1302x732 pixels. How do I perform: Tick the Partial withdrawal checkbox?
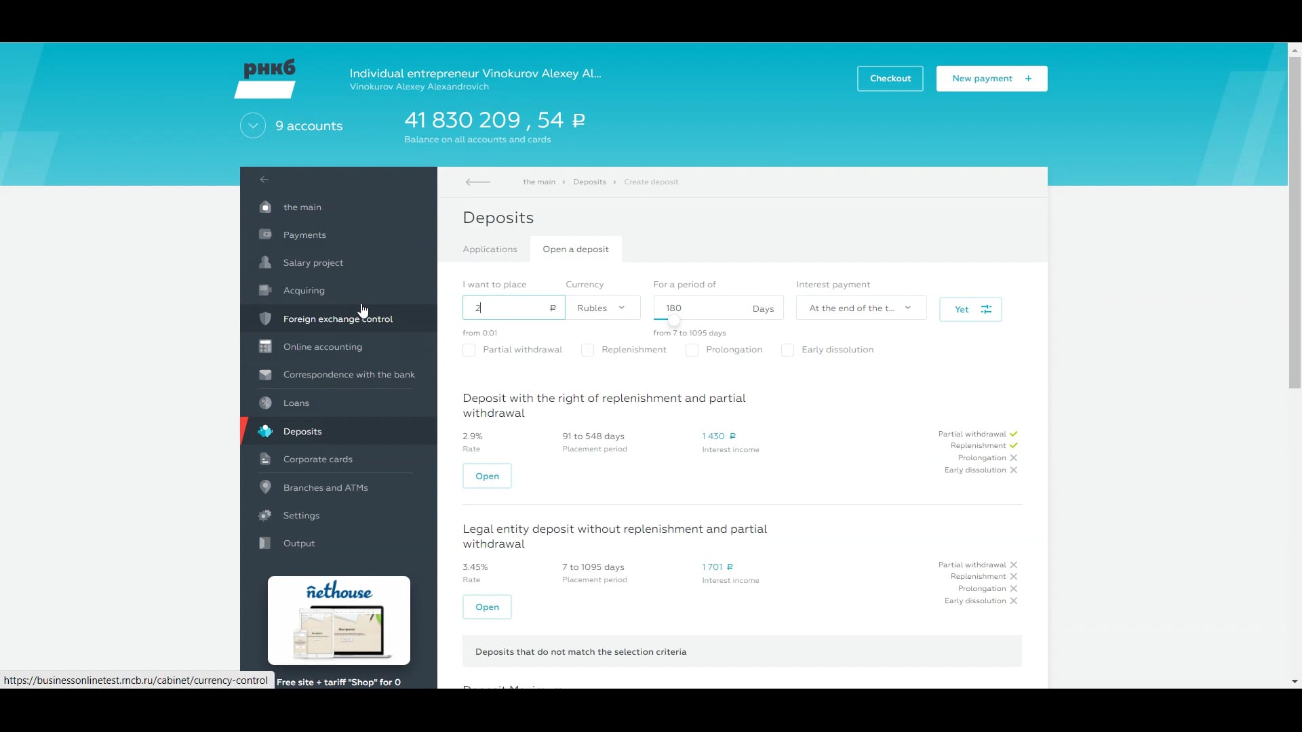(469, 350)
